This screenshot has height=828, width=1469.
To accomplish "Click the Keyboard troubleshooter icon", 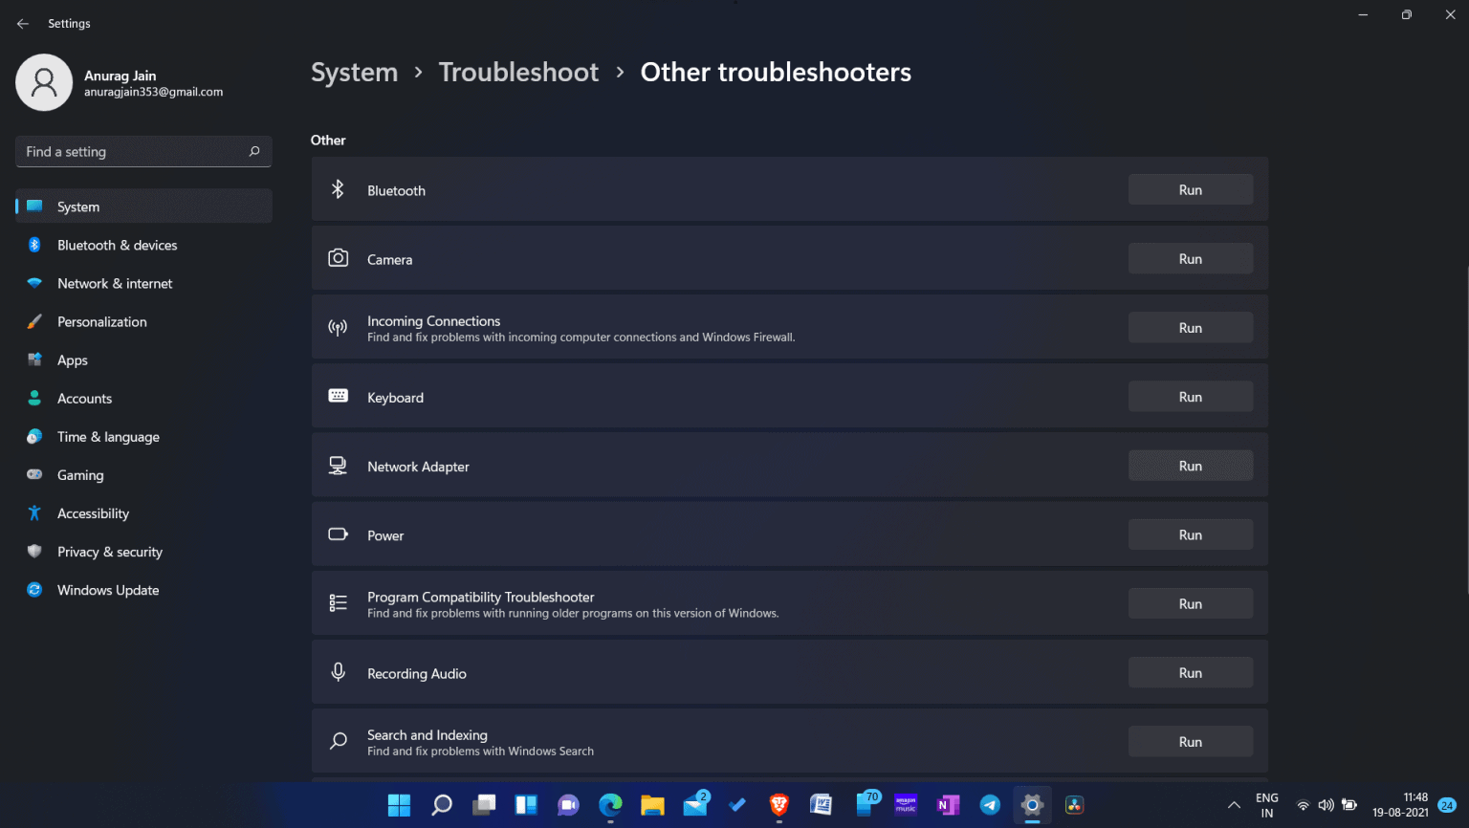I will [x=338, y=395].
